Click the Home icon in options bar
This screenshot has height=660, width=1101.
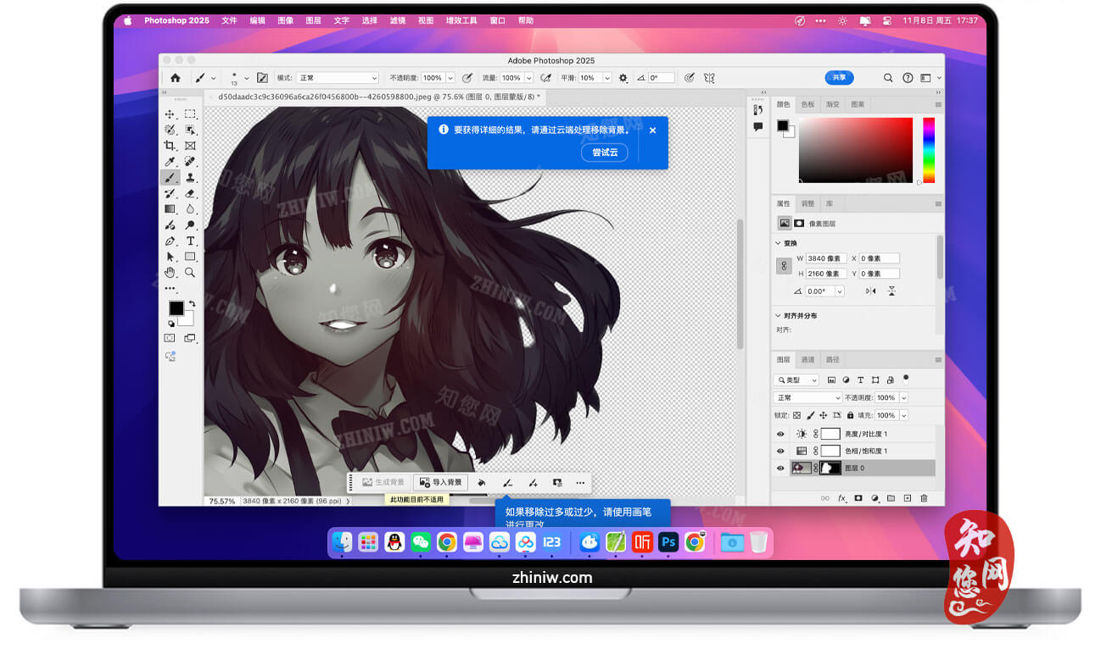176,78
